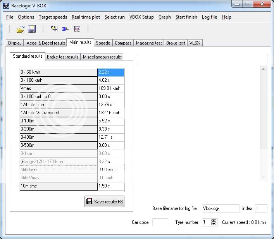Switch to the Brake test tab
This screenshot has height=239, width=274.
(176, 43)
